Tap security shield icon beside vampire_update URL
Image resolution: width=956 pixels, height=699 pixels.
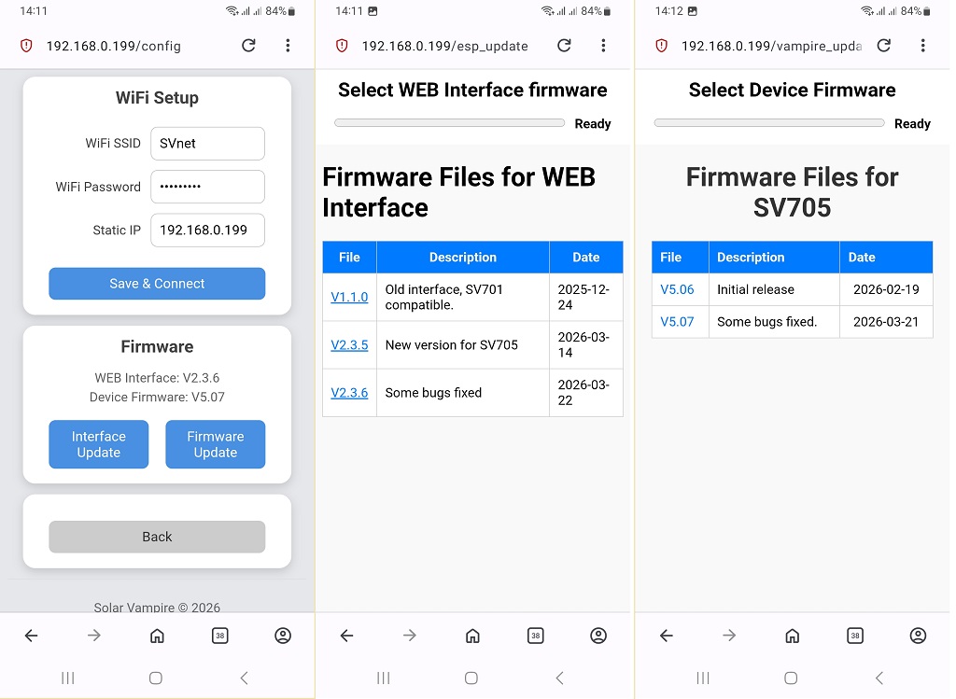click(x=661, y=46)
